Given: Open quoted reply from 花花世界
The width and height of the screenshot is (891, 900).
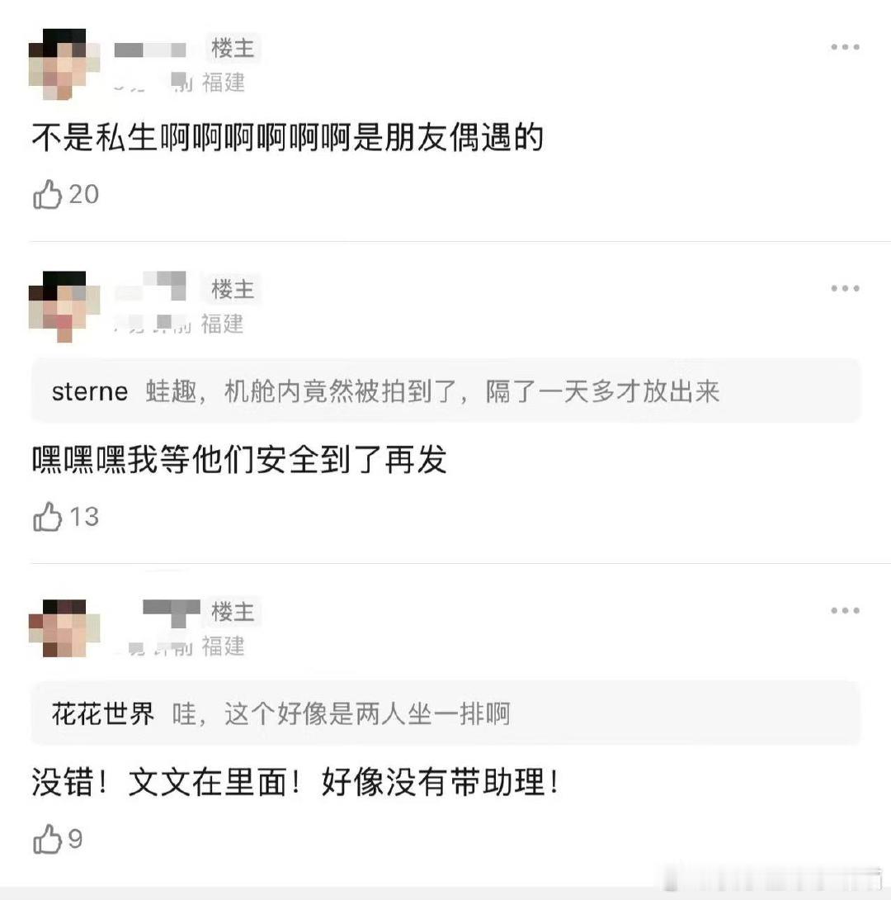Looking at the screenshot, I should 445,713.
